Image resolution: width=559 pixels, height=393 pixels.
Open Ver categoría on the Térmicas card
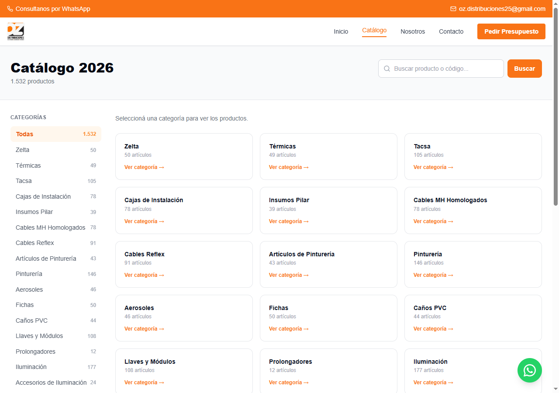[289, 167]
